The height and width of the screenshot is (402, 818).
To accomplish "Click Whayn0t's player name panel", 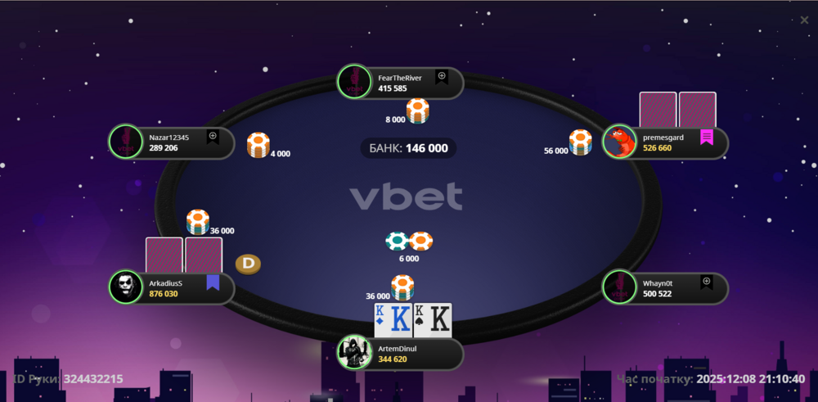I will (x=665, y=287).
